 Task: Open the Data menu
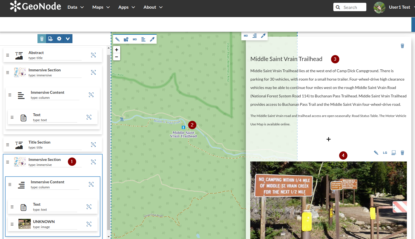click(76, 7)
